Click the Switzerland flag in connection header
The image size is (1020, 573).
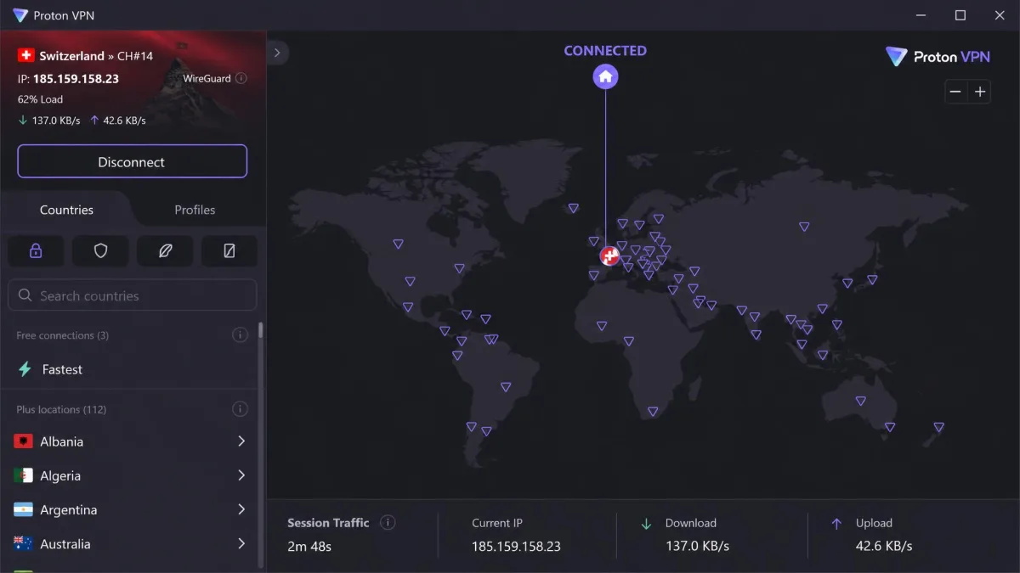point(25,56)
